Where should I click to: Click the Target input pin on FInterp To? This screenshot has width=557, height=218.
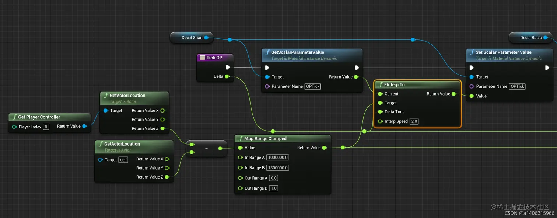(x=379, y=103)
